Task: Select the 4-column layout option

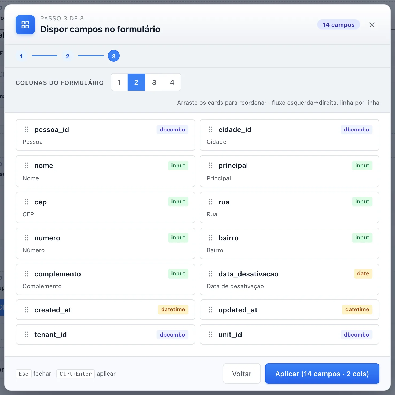Action: (172, 82)
